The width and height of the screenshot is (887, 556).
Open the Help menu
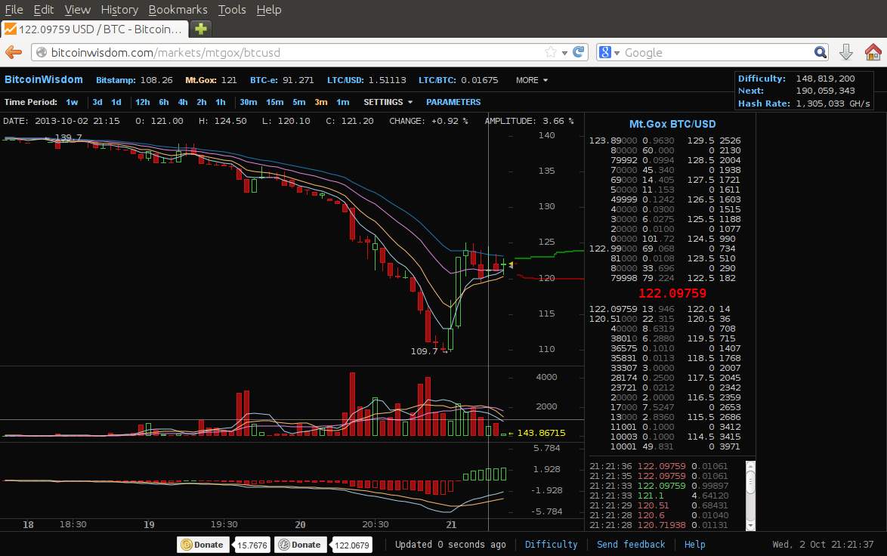[269, 10]
